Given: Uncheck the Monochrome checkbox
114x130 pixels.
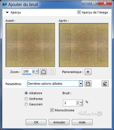Looking at the screenshot, I should pyautogui.click(x=52, y=110).
